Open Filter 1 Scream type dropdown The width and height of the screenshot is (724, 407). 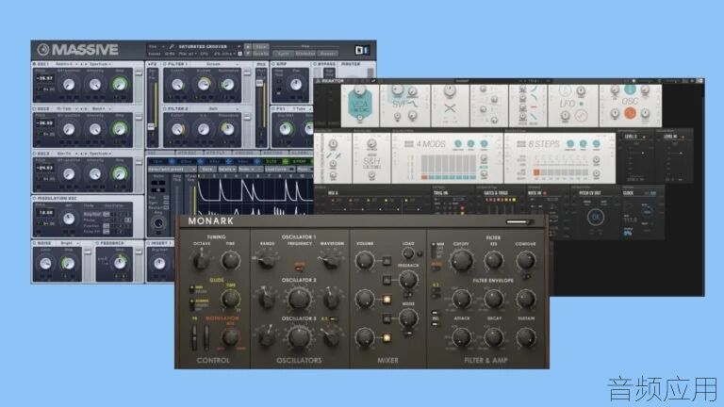pos(214,64)
